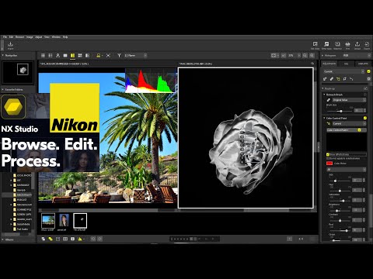Click the Export icon
Screen dimensions: 373x279
coord(367,44)
